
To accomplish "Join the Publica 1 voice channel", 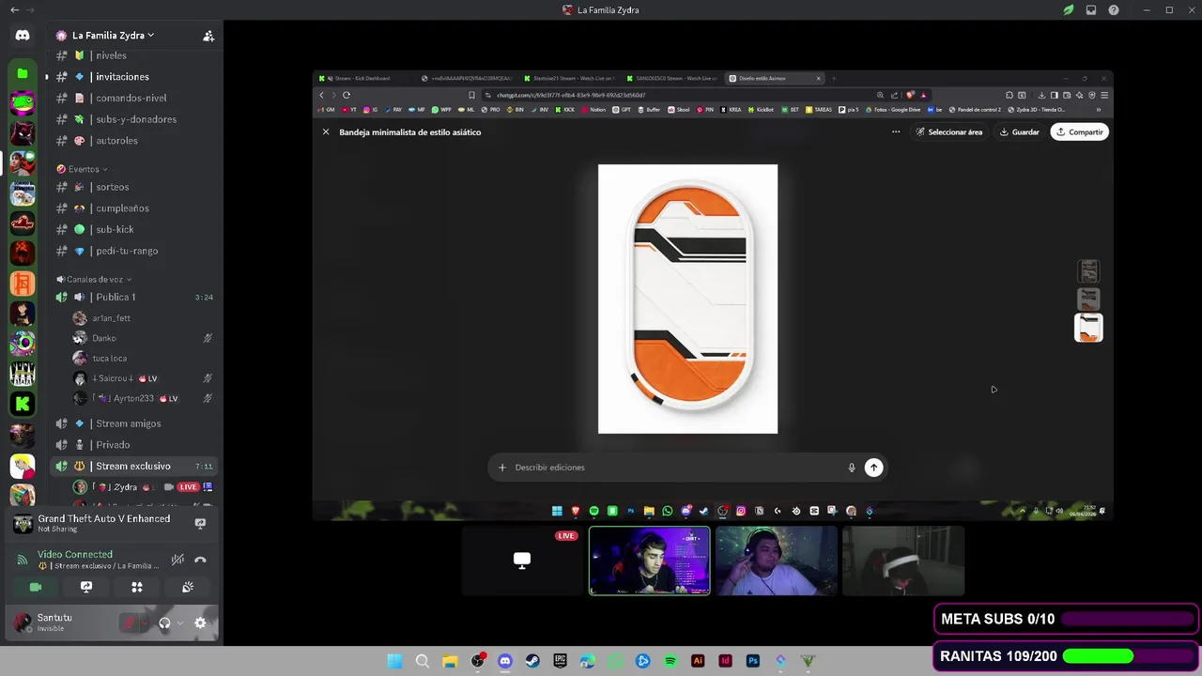I will 134,297.
